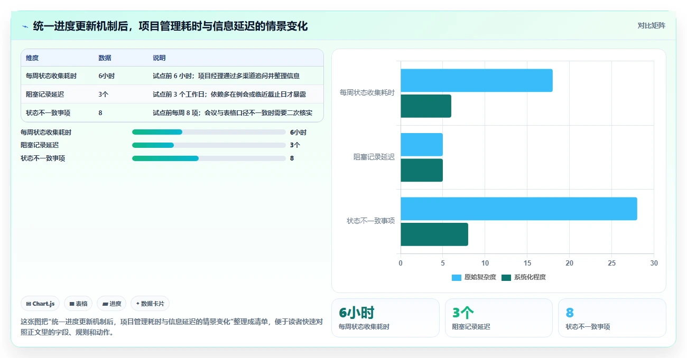Select the 进度 tag chip
Image resolution: width=687 pixels, height=358 pixels.
point(112,304)
